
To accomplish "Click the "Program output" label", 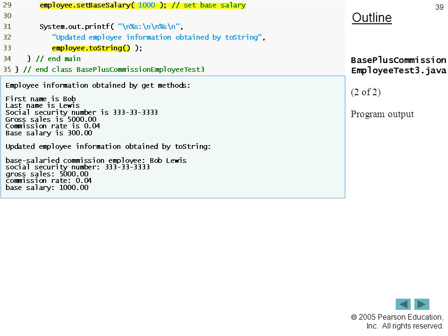I will tap(382, 114).
